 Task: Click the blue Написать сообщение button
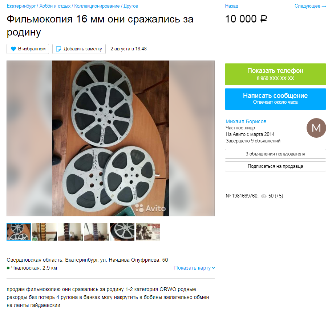(275, 99)
